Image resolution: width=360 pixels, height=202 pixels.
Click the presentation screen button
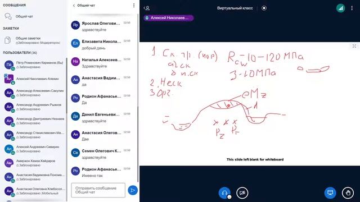tap(330, 192)
